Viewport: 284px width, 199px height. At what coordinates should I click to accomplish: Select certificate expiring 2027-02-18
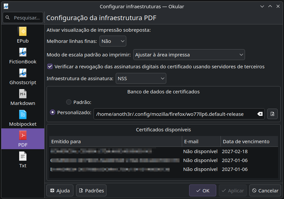click(164, 151)
